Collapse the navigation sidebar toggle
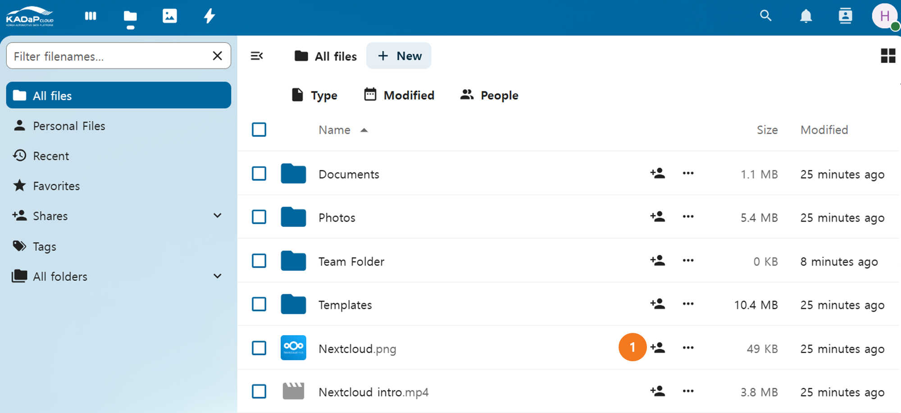The image size is (901, 413). 257,56
